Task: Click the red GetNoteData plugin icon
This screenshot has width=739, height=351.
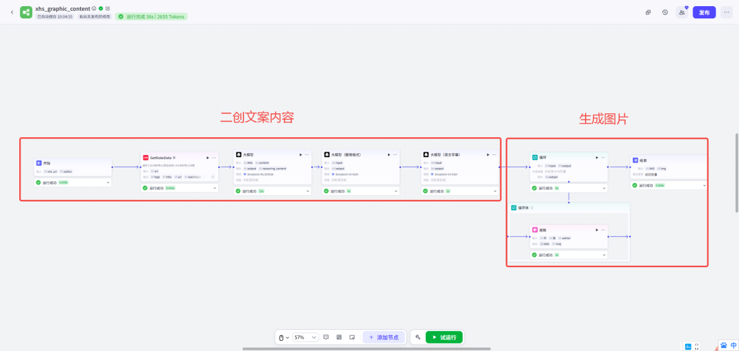Action: [x=146, y=158]
